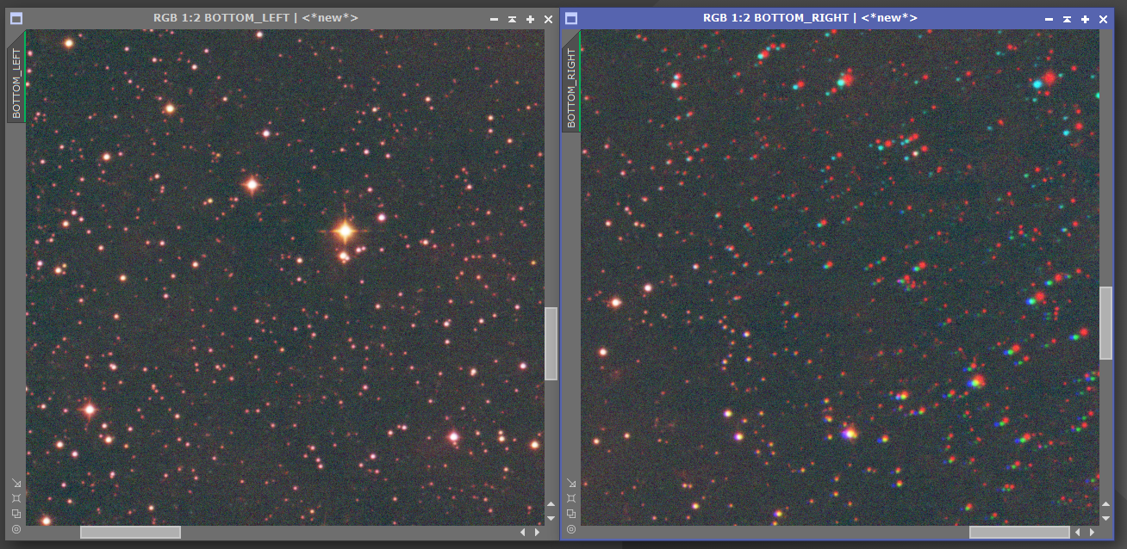Click the circular target icon in BOTTOM_LEFT window
The image size is (1127, 549).
[16, 528]
